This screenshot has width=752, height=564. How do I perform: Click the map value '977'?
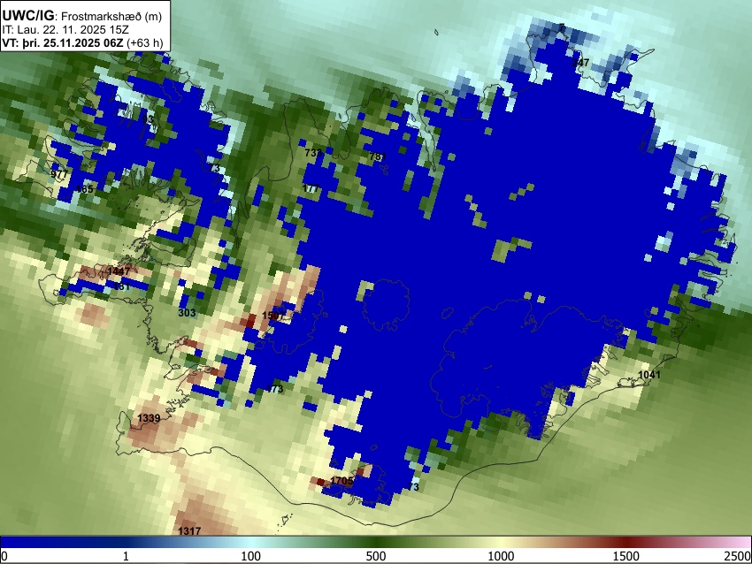[59, 174]
